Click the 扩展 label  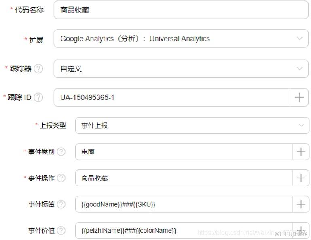pos(36,40)
